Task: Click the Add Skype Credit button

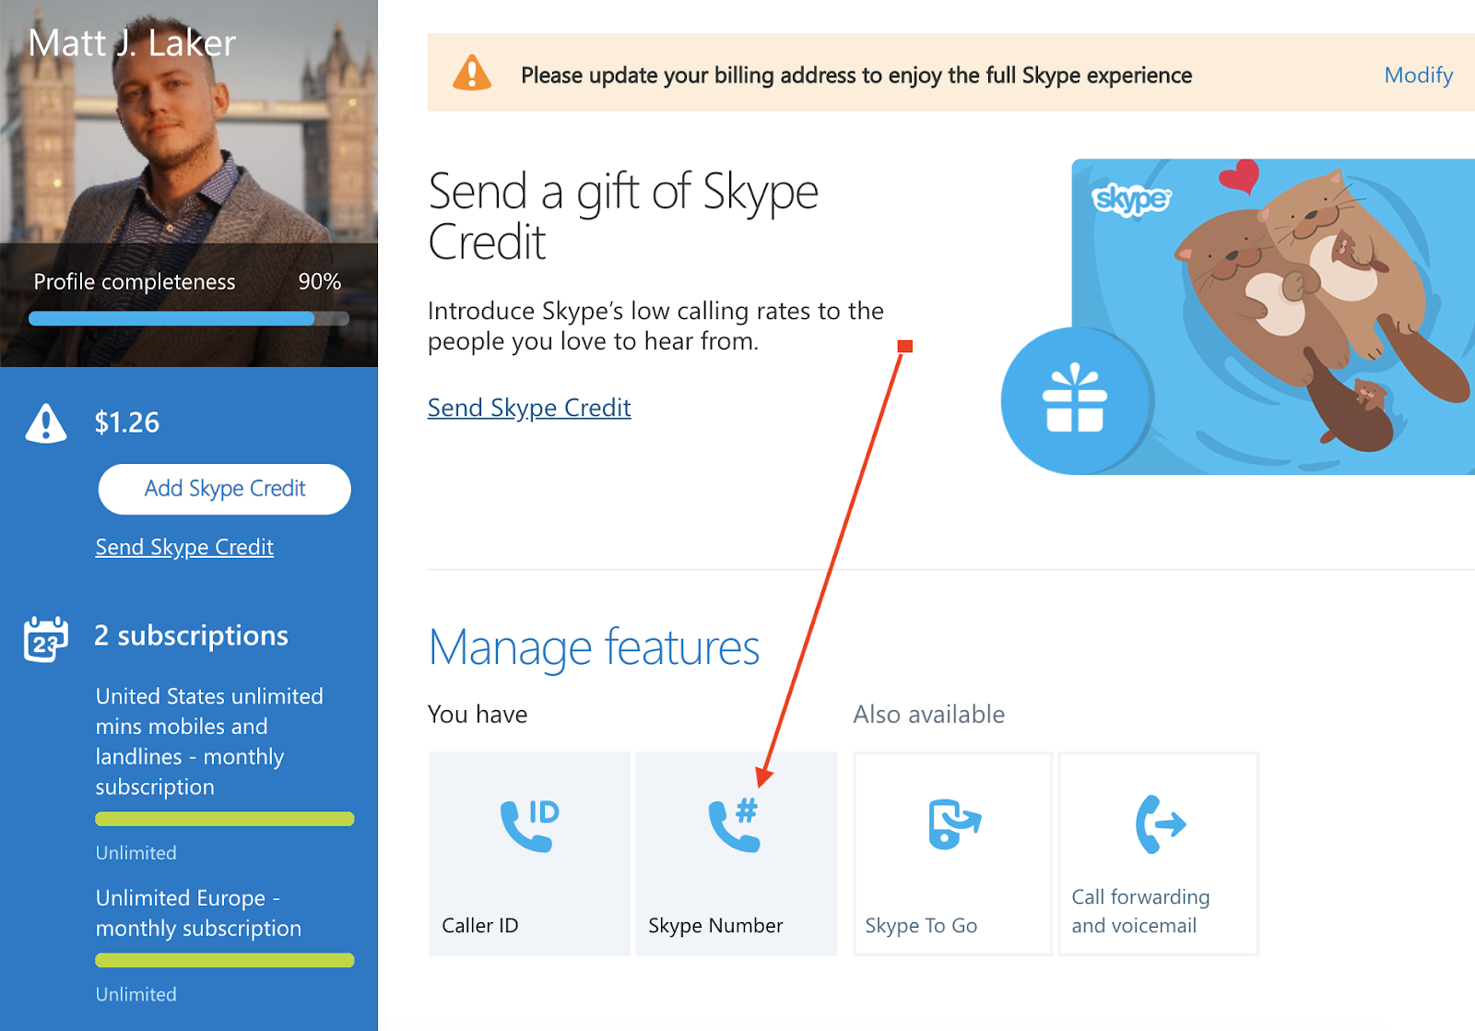Action: (x=225, y=489)
